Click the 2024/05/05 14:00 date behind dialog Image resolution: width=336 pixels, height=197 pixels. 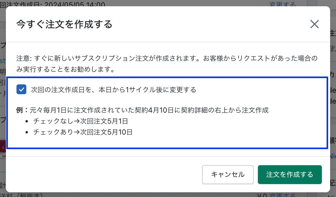(75, 4)
